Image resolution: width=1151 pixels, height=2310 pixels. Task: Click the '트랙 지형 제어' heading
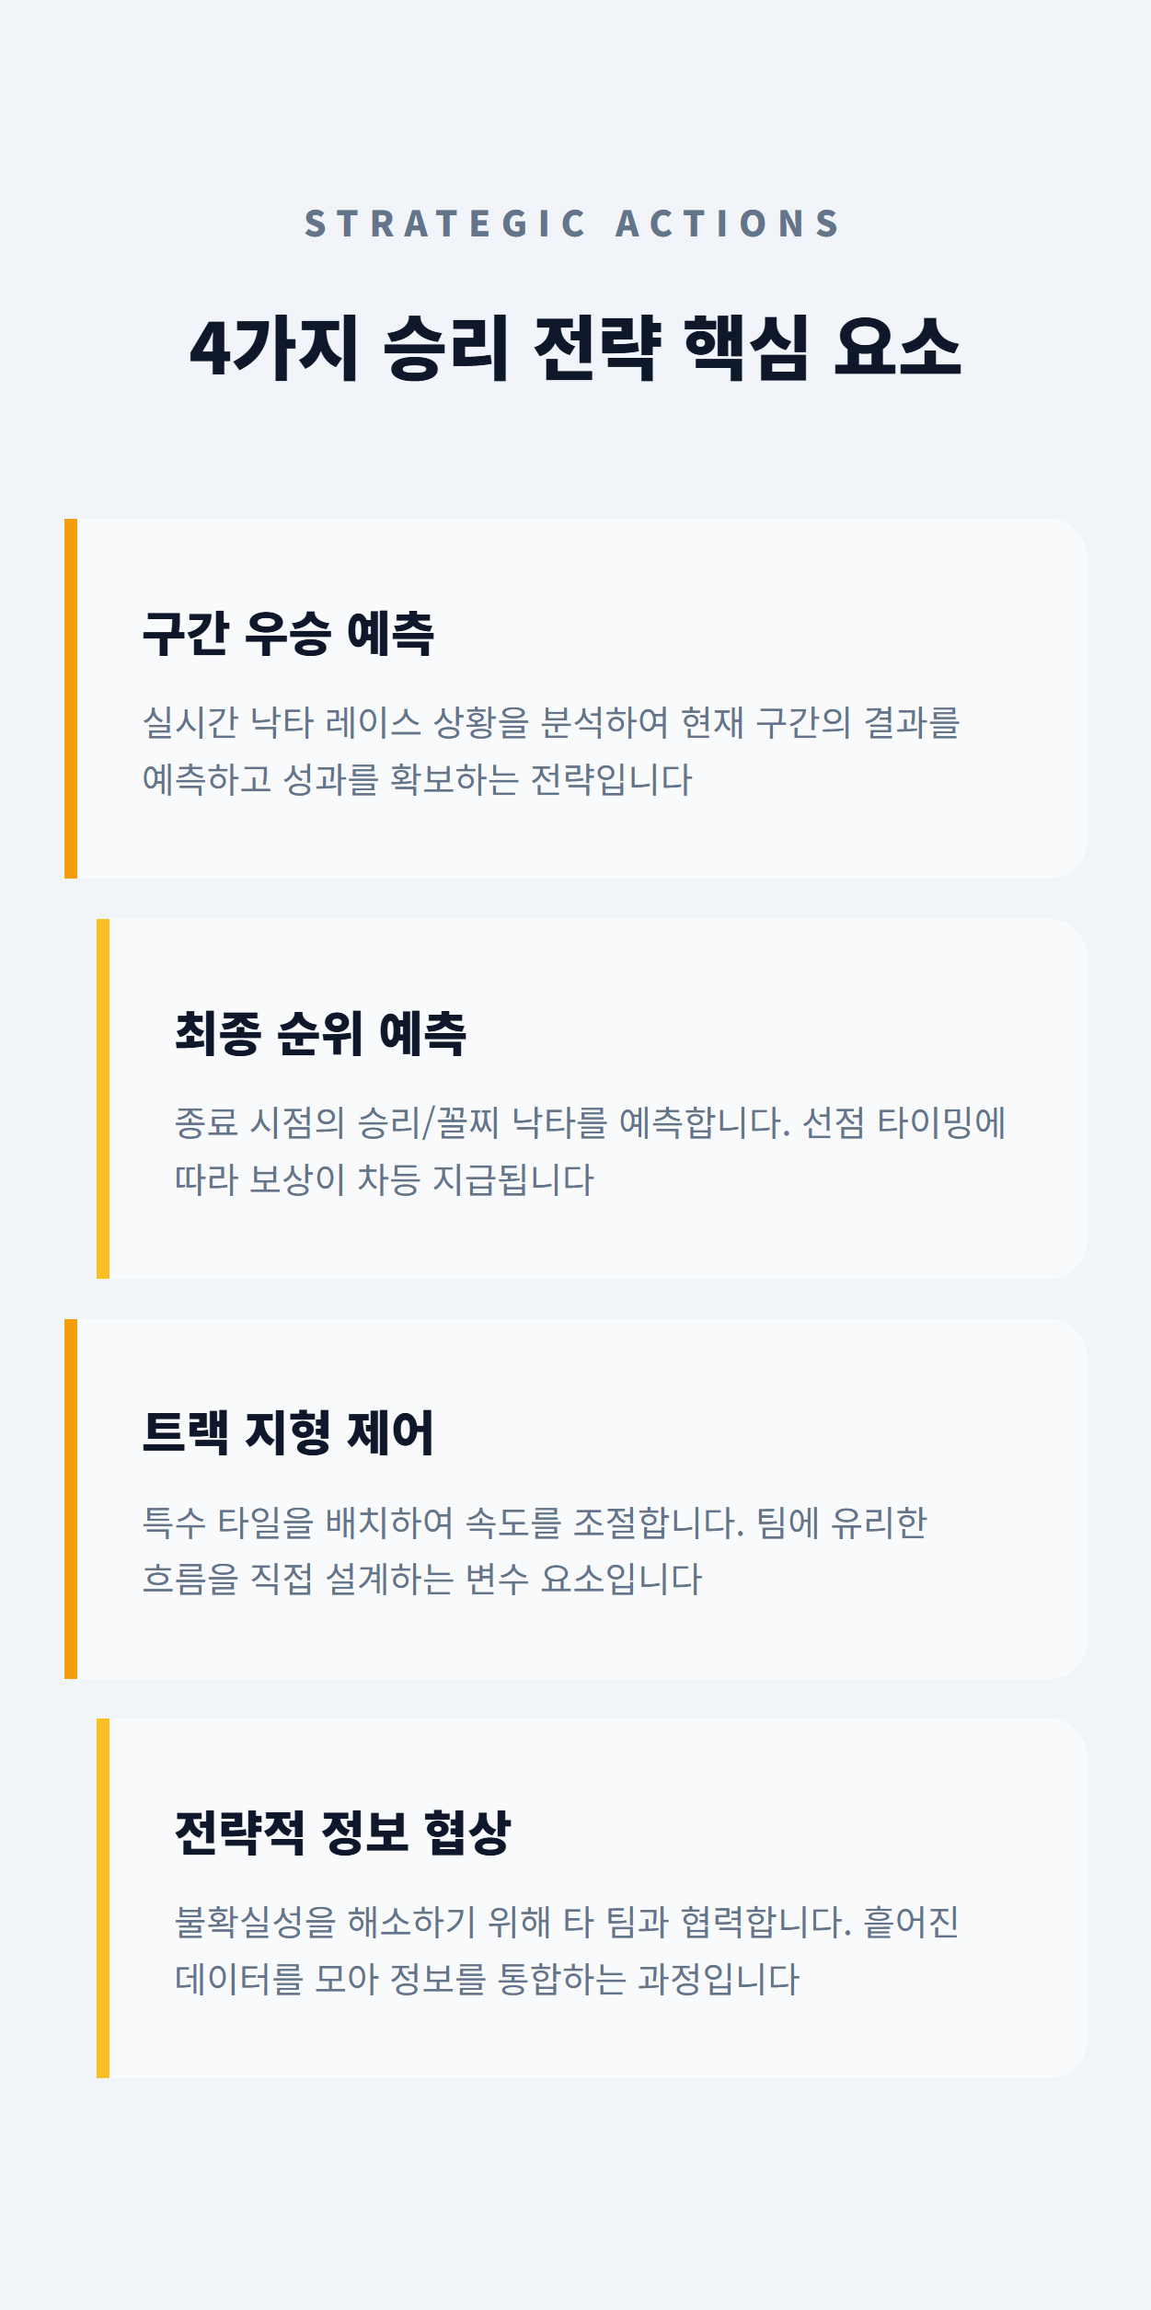[x=288, y=1432]
